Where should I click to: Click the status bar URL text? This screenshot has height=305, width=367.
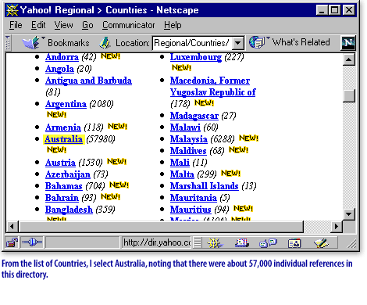pyautogui.click(x=157, y=242)
